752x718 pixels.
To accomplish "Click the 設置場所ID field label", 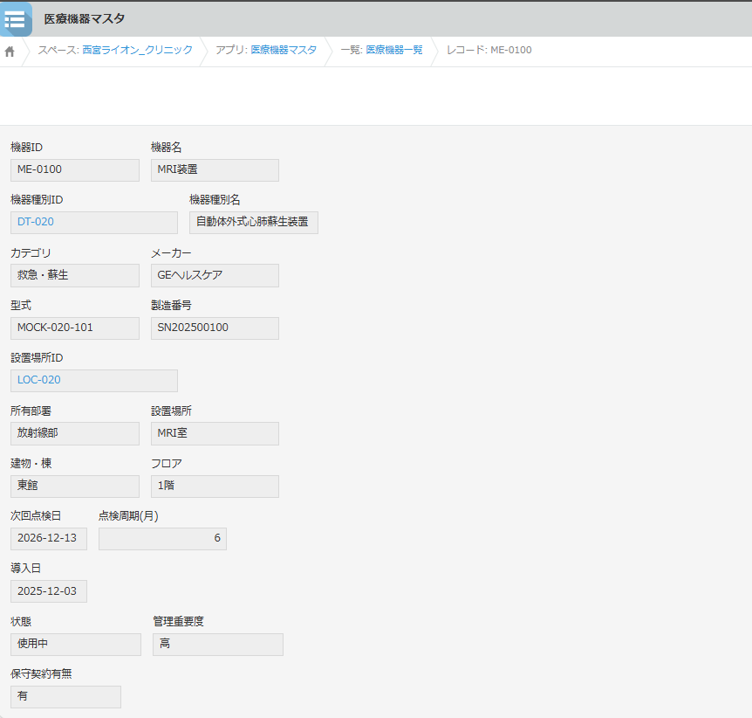I will [37, 358].
